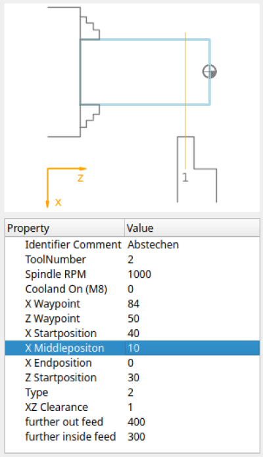Click the parting tool outline labeled 1

click(197, 169)
